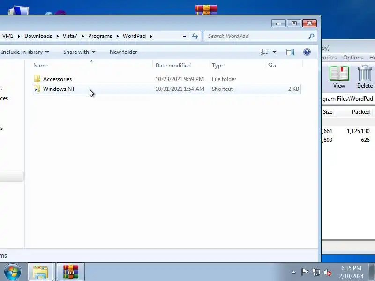Viewport: 375px width, 281px height.
Task: Change view with the view icon
Action: tap(264, 52)
